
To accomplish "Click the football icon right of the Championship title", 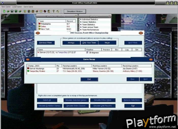I will coord(141,33).
